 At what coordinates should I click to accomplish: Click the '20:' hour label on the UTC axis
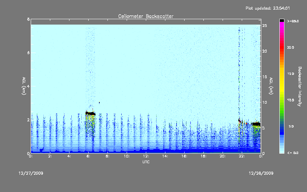[x=223, y=156]
